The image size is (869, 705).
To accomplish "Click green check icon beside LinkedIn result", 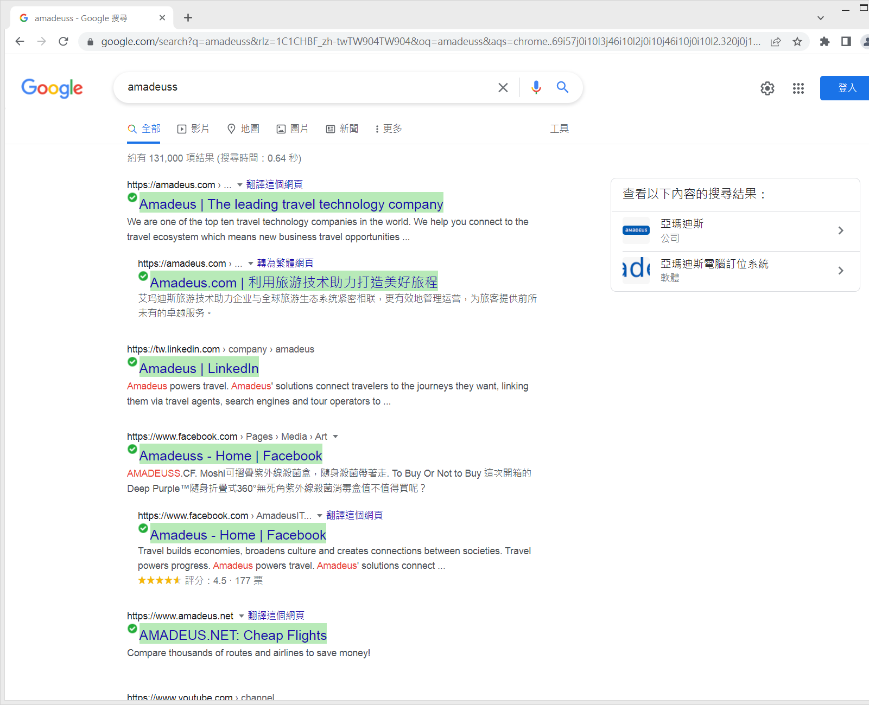I will pos(132,362).
